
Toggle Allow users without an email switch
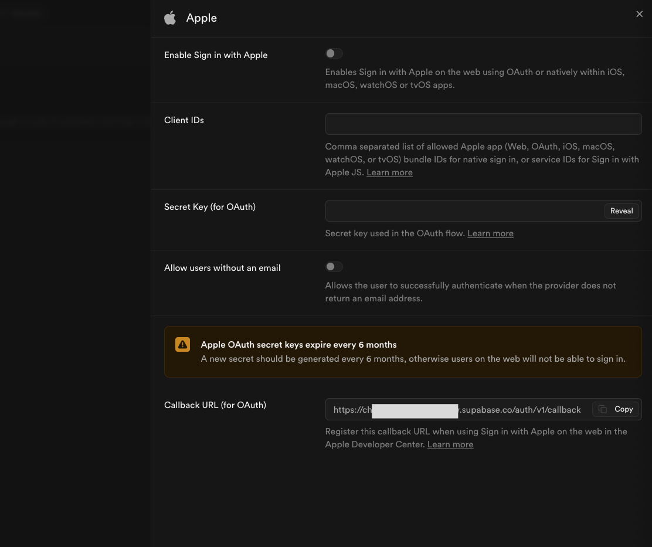[334, 266]
